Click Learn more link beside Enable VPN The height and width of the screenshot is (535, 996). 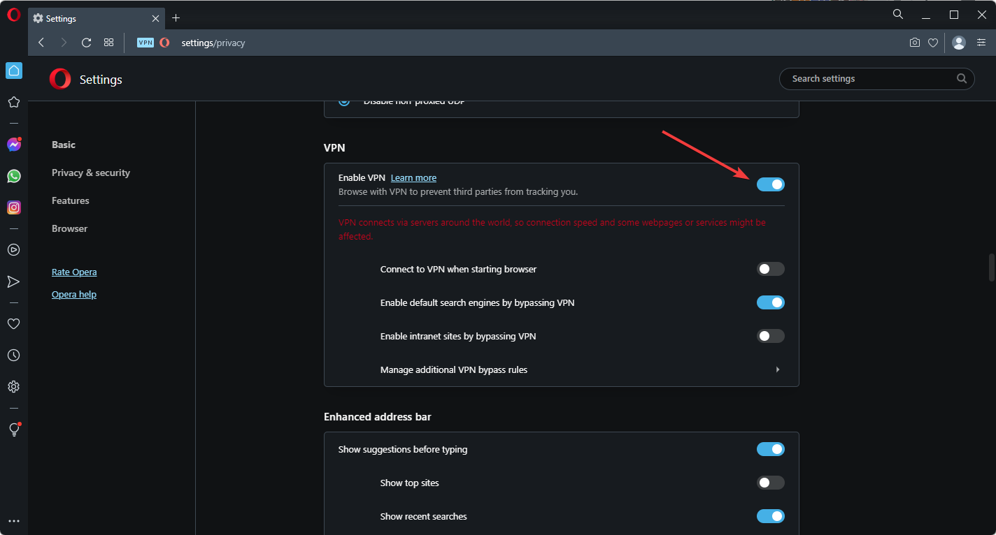point(413,177)
